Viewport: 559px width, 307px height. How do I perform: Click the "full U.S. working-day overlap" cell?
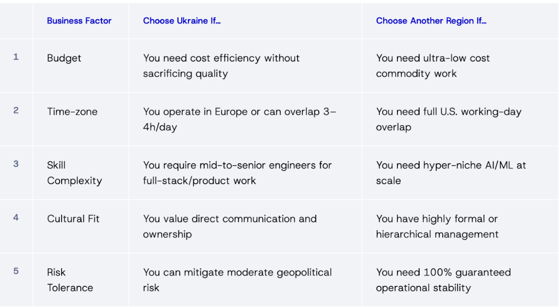(x=449, y=119)
